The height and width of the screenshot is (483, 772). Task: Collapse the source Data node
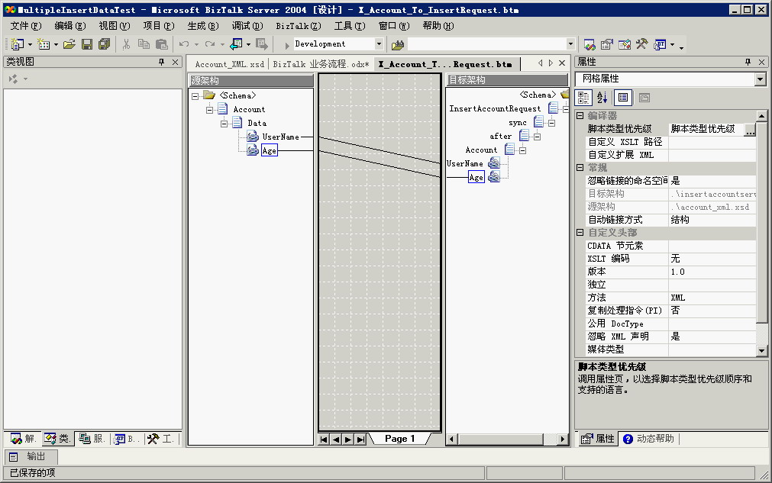(224, 124)
